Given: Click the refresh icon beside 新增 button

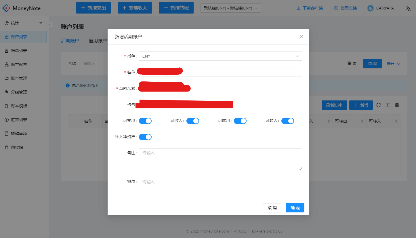Looking at the screenshot, I should point(379,105).
